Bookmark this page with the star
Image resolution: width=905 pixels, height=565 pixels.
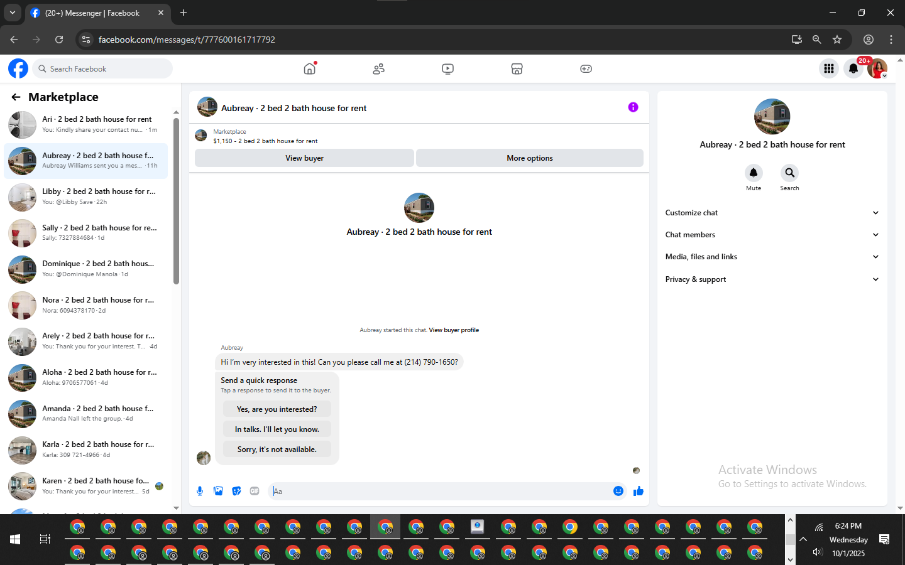click(837, 40)
